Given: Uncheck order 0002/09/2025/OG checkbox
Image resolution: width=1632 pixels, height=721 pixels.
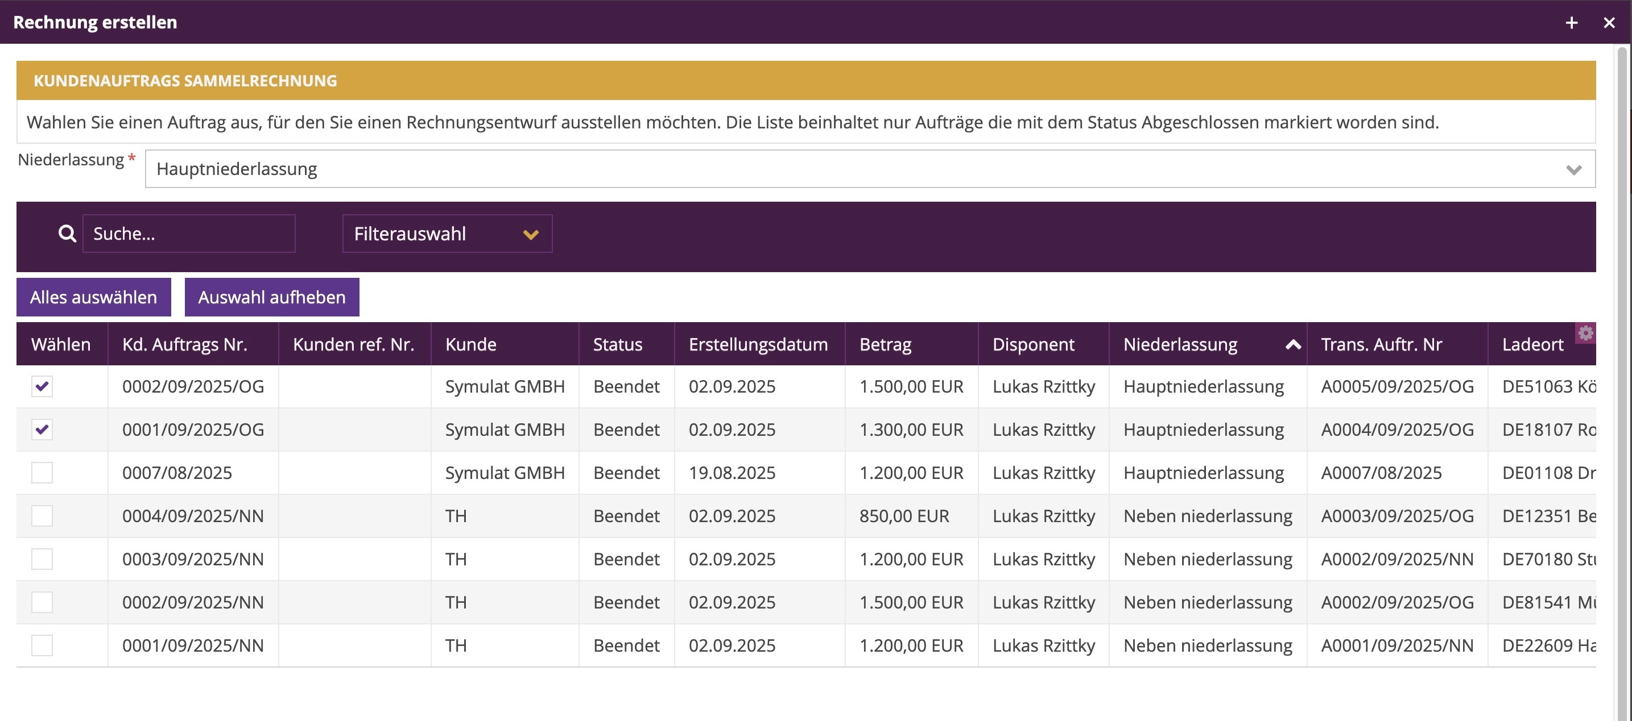Looking at the screenshot, I should [42, 386].
